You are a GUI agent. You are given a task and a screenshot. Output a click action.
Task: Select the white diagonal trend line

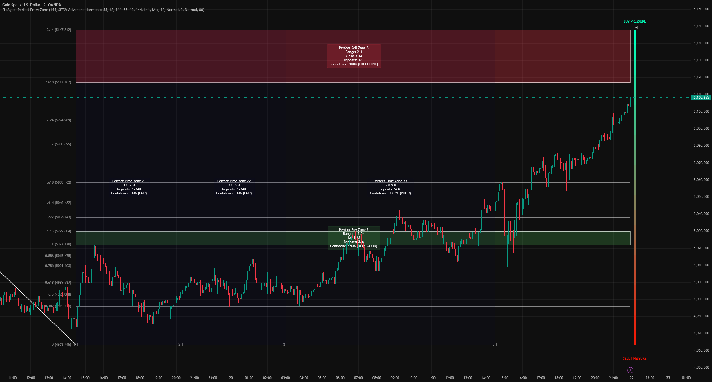[38, 308]
